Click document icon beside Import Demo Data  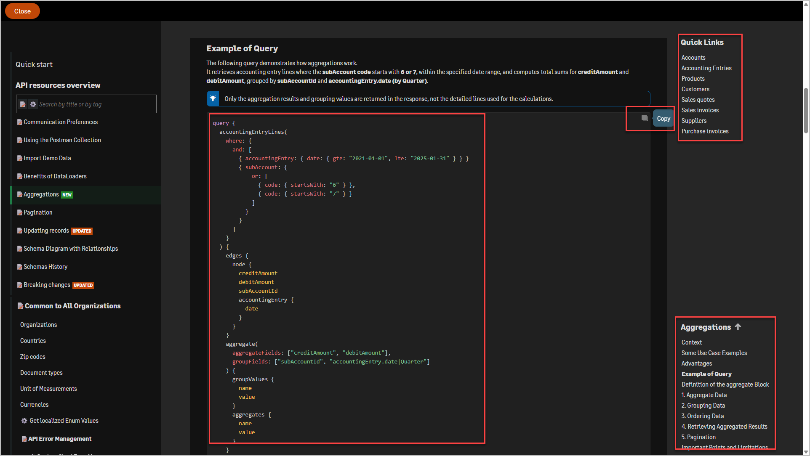(19, 158)
